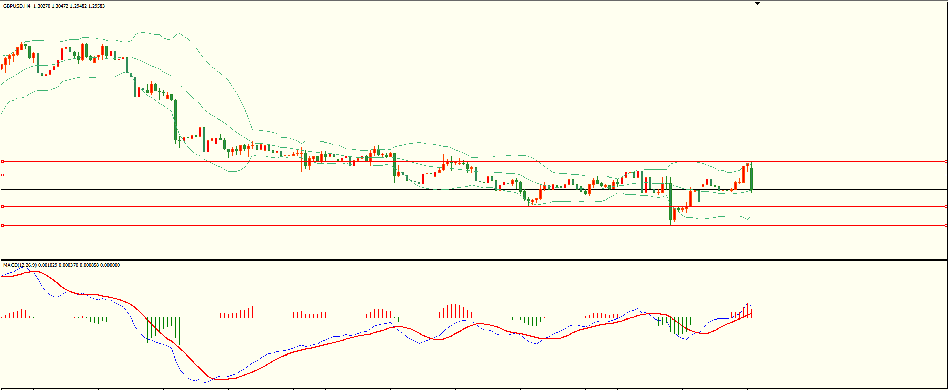The width and height of the screenshot is (948, 390).
Task: Click the MACD value 0.001029
Action: point(48,265)
